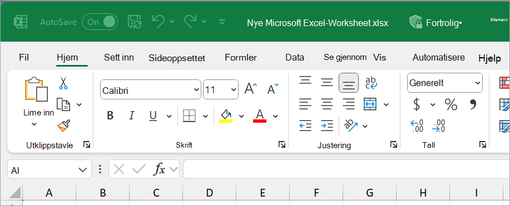The width and height of the screenshot is (510, 206).
Task: Open Skrift dialog launcher
Action: (x=282, y=144)
